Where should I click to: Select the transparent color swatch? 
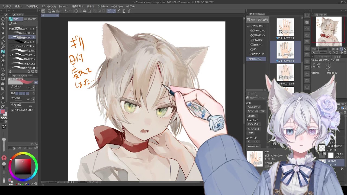[4, 118]
